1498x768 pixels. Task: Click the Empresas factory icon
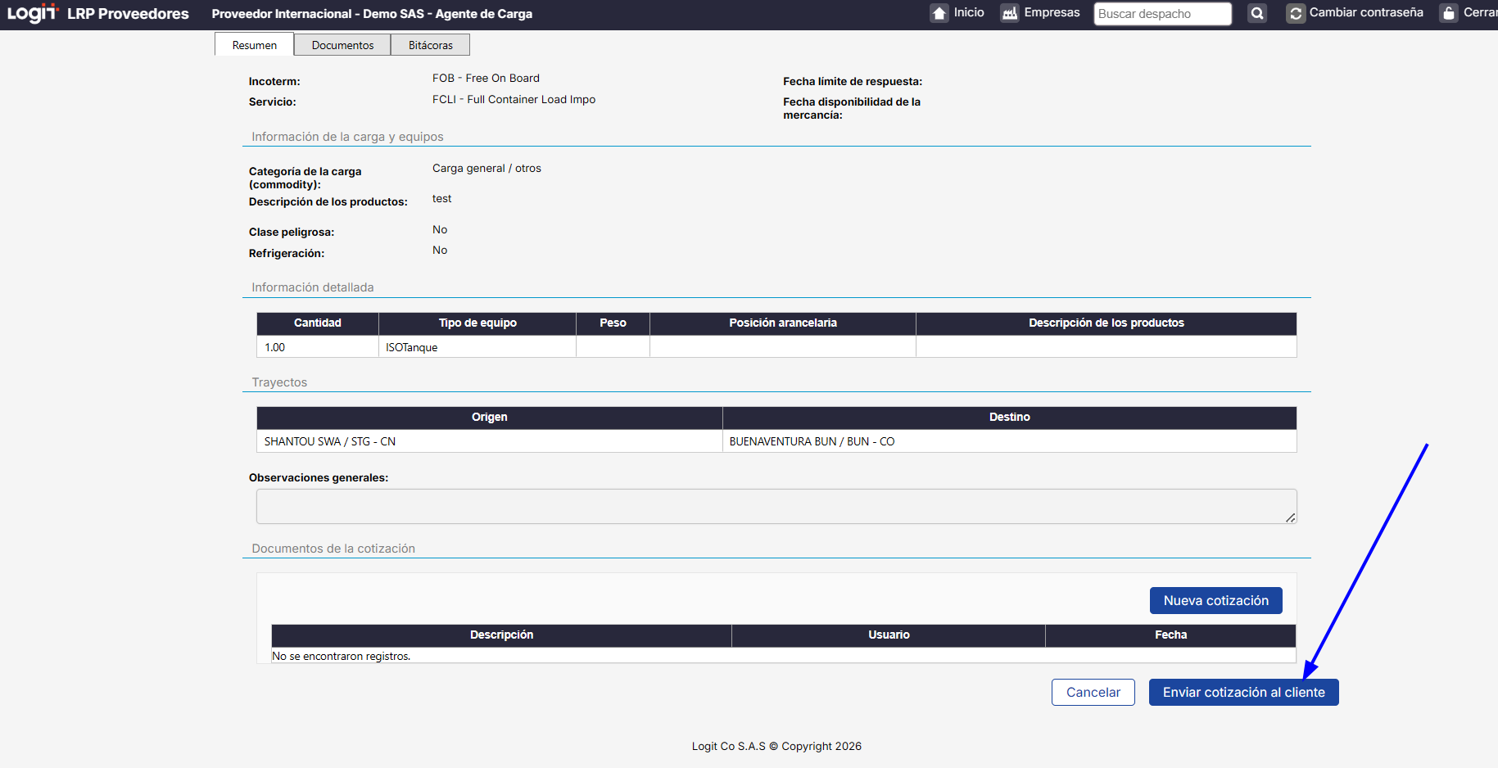click(1010, 13)
